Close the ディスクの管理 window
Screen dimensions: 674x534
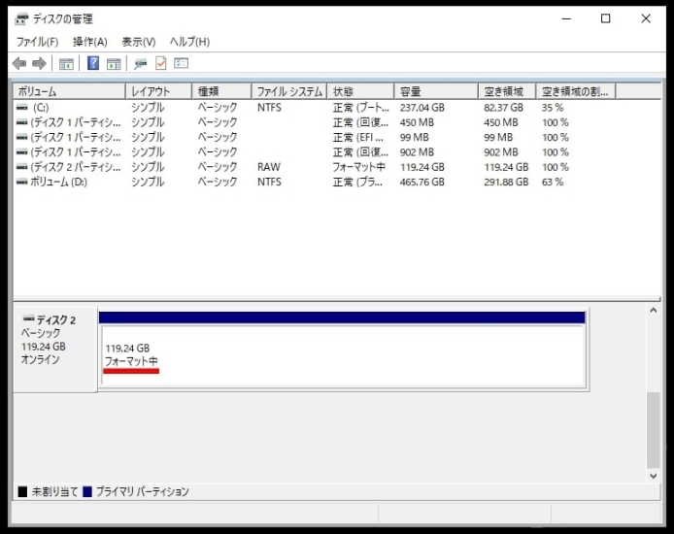pos(646,18)
